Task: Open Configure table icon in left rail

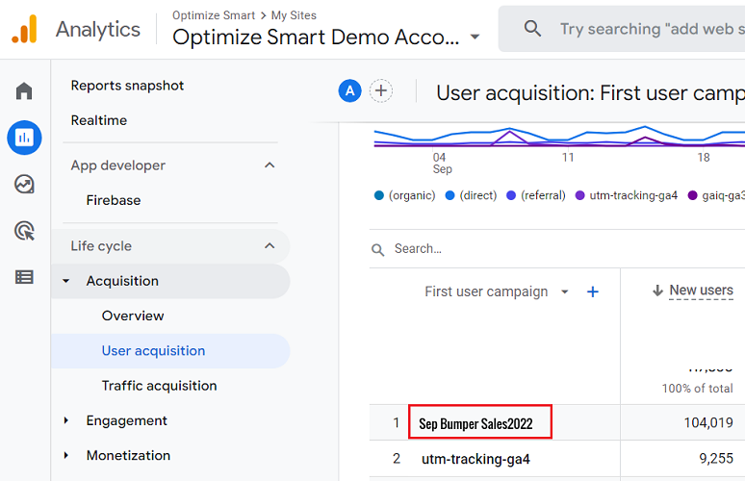Action: coord(24,277)
